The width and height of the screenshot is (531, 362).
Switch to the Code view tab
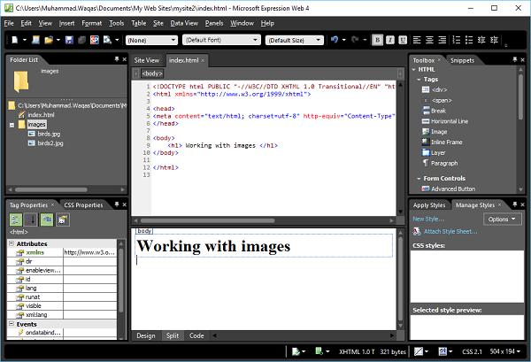click(x=196, y=335)
